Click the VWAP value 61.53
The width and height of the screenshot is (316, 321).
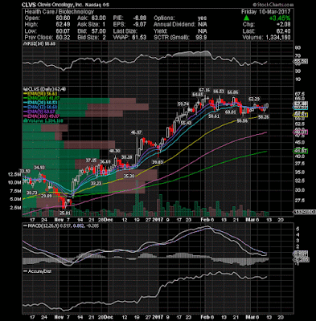139,38
